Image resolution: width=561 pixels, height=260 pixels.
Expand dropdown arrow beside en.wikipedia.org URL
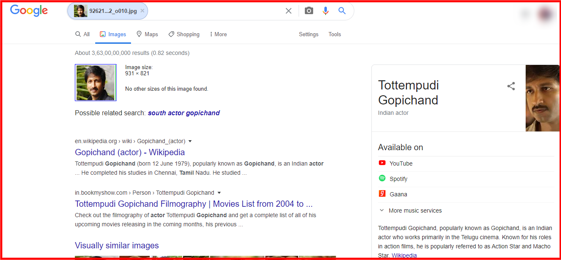point(190,141)
